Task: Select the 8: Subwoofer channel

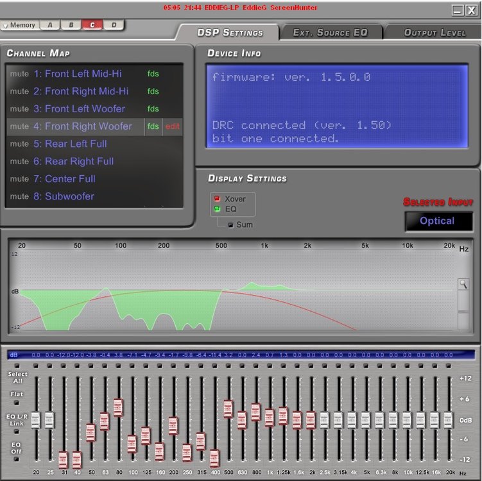Action: (x=64, y=196)
